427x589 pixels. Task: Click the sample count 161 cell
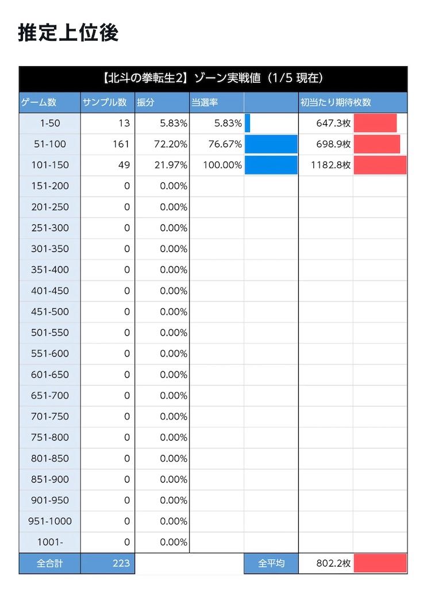pyautogui.click(x=107, y=144)
